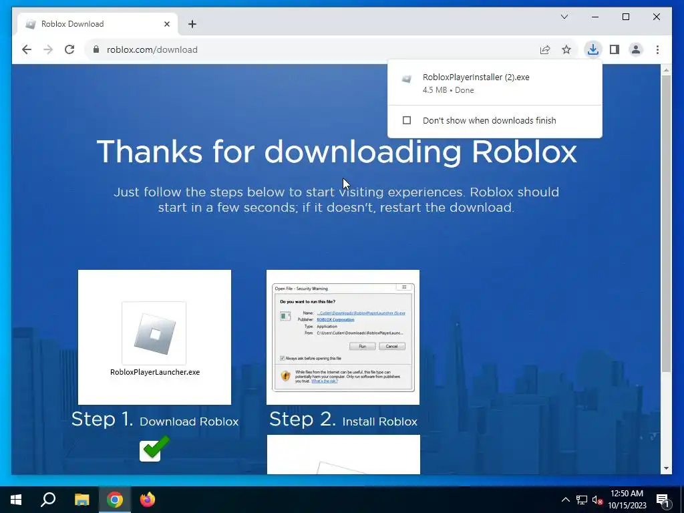Open the Chrome three-dot menu

pos(657,49)
